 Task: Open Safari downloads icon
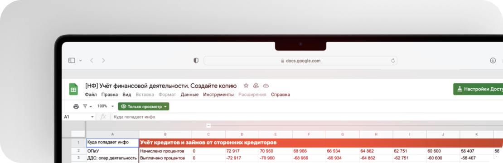pyautogui.click(x=493, y=60)
